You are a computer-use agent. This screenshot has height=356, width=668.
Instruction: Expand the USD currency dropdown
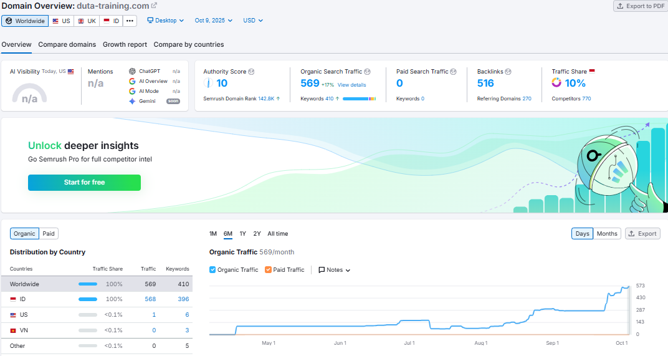click(253, 21)
